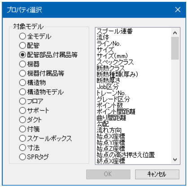Choose the 機器 radio button
Image resolution: width=188 pixels, height=187 pixels.
click(x=30, y=64)
